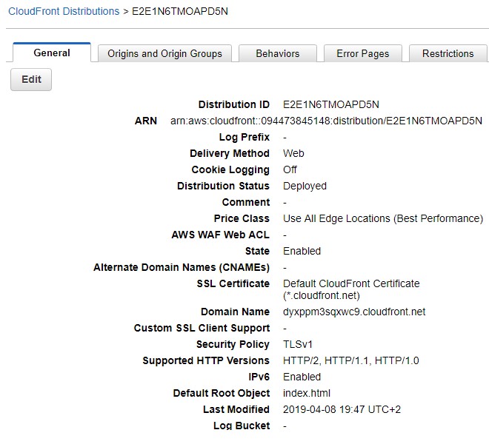The width and height of the screenshot is (489, 447).
Task: Open the Restrictions tab
Action: click(x=448, y=54)
